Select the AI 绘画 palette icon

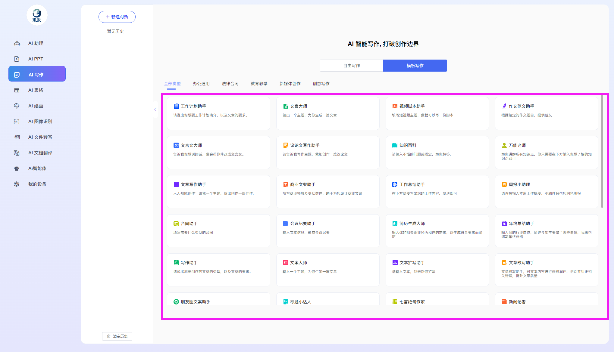tap(17, 106)
